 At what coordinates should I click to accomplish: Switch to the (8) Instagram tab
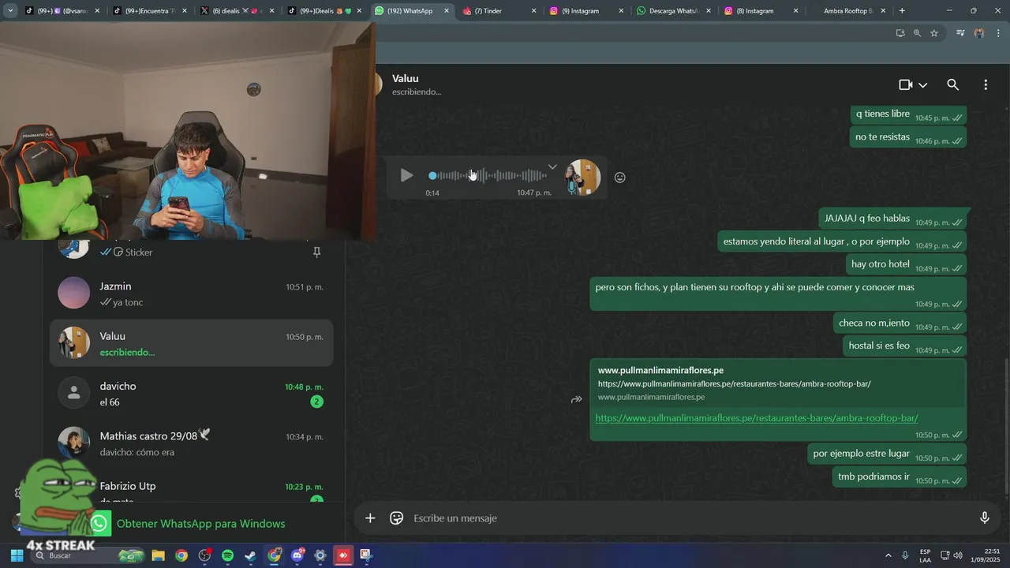759,11
